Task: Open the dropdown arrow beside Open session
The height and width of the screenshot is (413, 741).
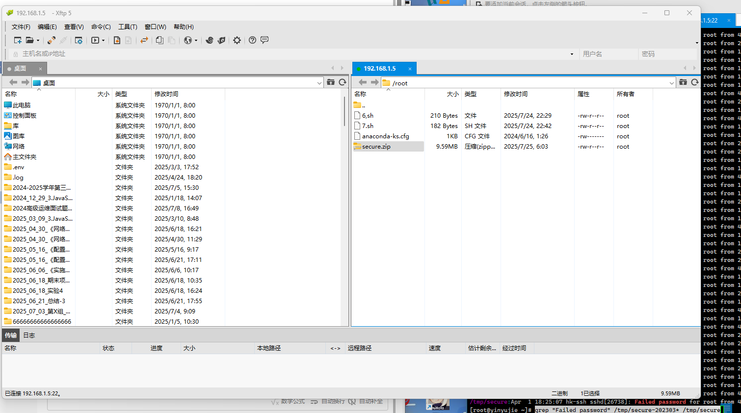Action: pos(38,41)
